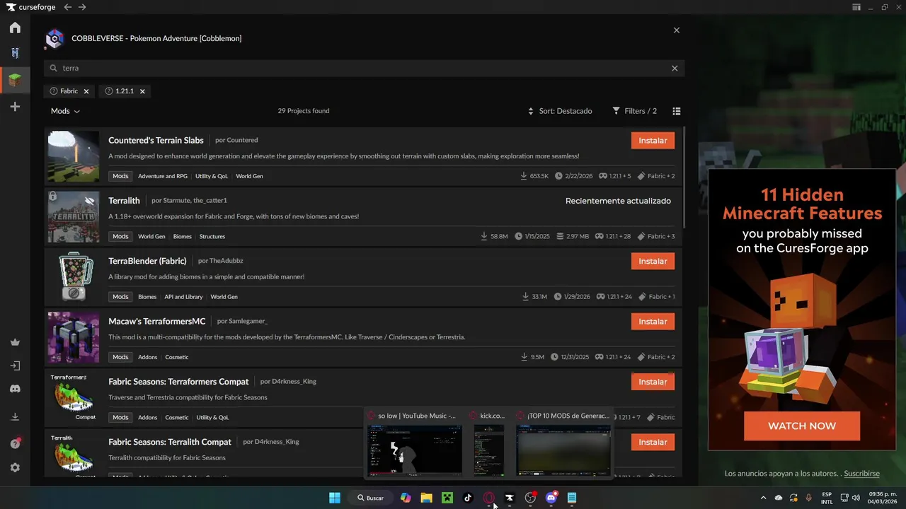This screenshot has height=509, width=906.
Task: Open the TikTok taskbar icon
Action: point(468,498)
